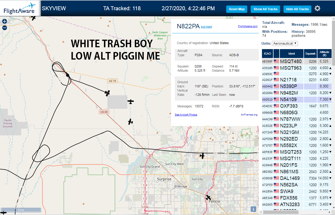Viewport: 335px width, 215px height.
Task: Click the Surprise city label on map
Action: point(164,179)
